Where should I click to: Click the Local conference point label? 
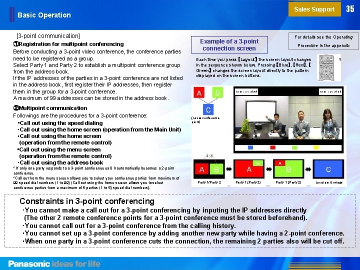(205, 120)
